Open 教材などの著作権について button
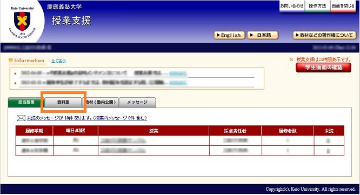Screen dimensions: 360x195 pyautogui.click(x=324, y=35)
